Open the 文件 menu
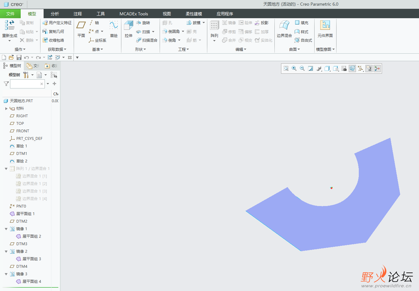Viewport: 419px width, 291px height. (10, 14)
